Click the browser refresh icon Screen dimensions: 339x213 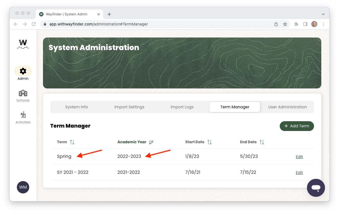pos(34,24)
